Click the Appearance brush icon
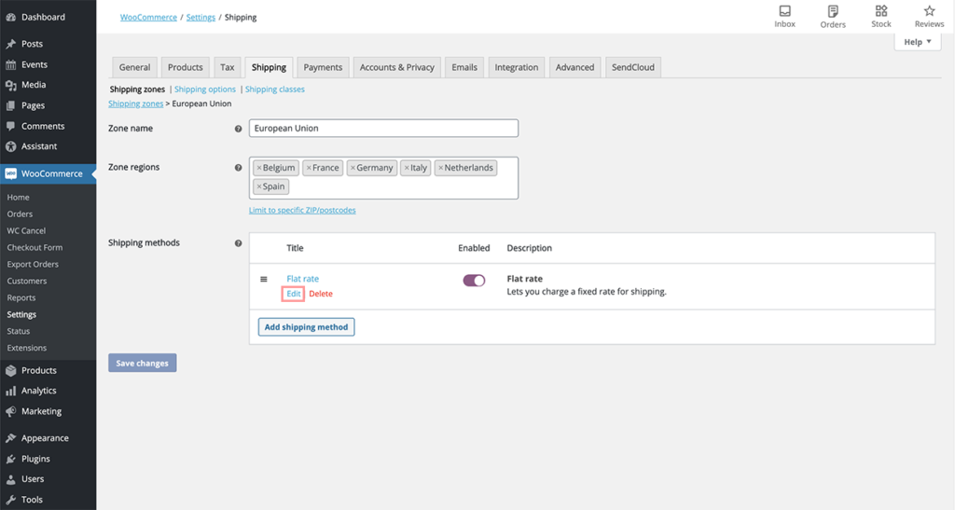Viewport: 955px width, 510px height. pos(10,438)
